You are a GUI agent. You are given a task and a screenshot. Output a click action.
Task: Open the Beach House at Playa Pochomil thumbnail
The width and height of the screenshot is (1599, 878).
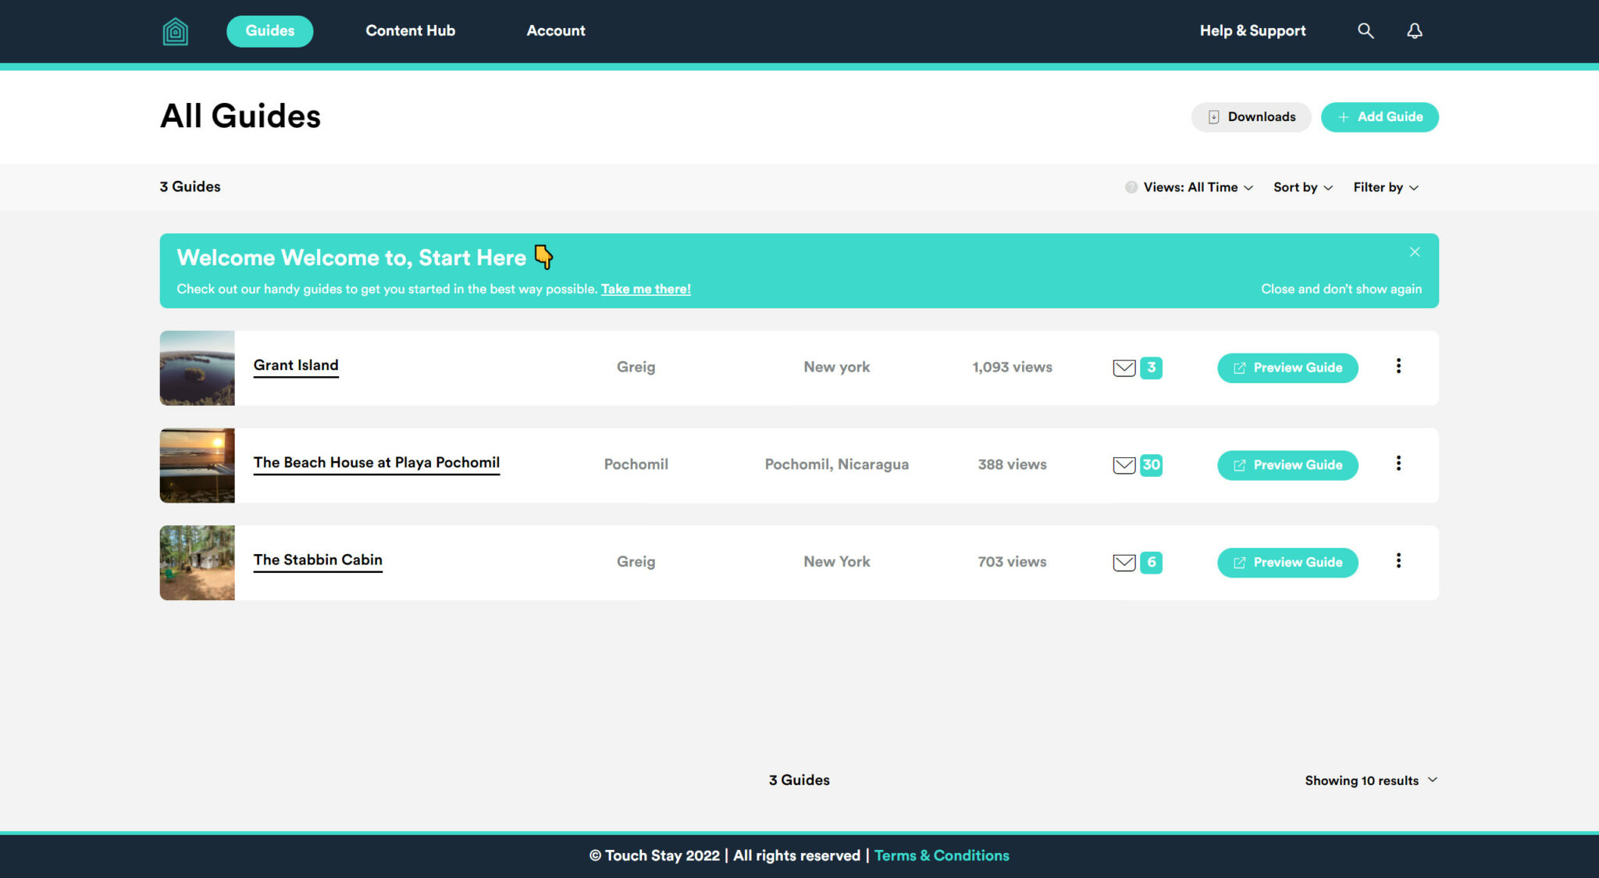(x=197, y=465)
